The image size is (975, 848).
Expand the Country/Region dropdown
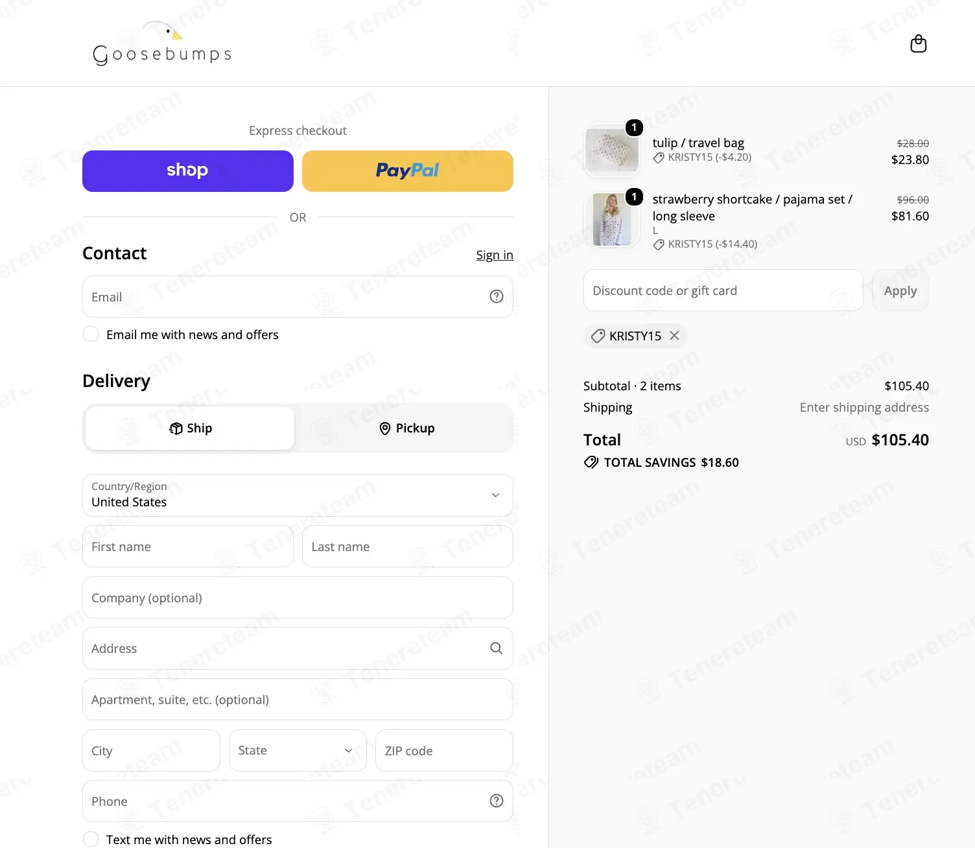298,495
